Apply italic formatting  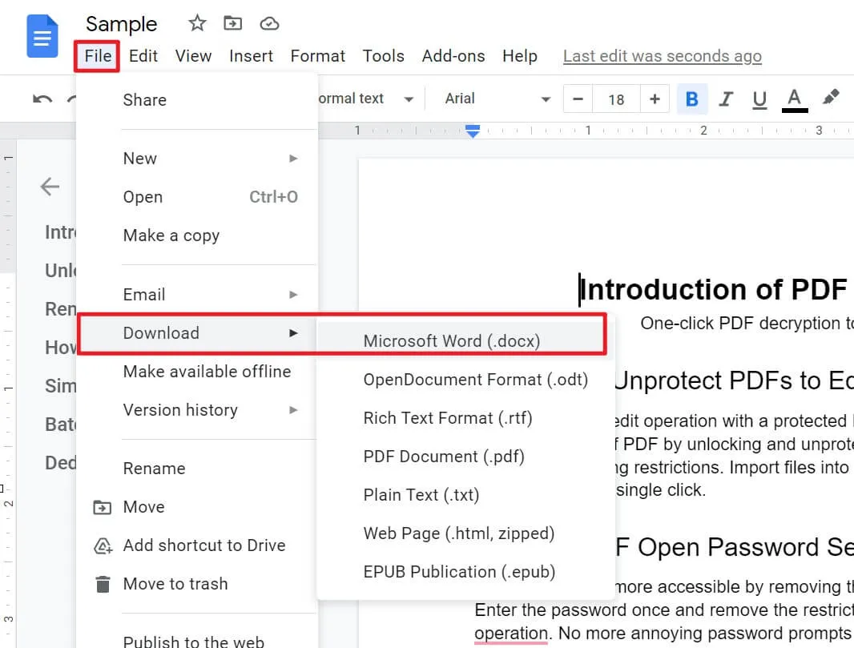pos(726,98)
